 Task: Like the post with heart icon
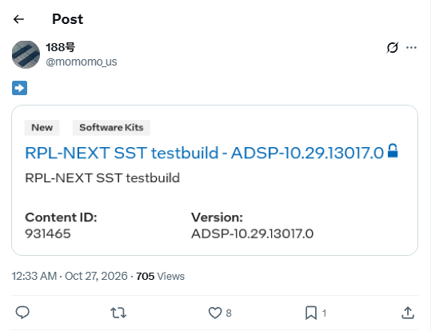pyautogui.click(x=215, y=313)
